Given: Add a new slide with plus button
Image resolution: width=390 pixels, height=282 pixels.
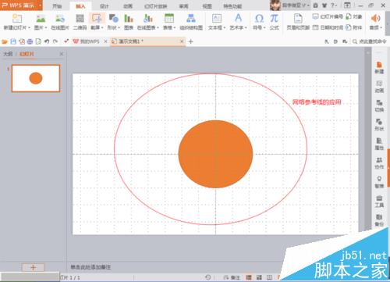Looking at the screenshot, I should coord(33,267).
